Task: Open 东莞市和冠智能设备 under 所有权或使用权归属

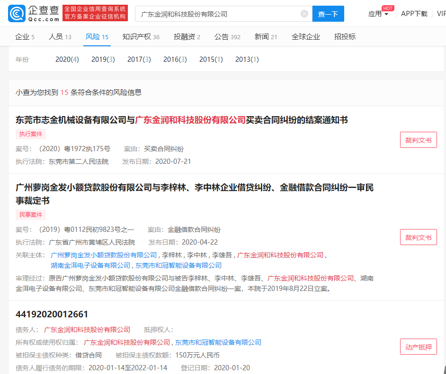Action: tap(218, 342)
